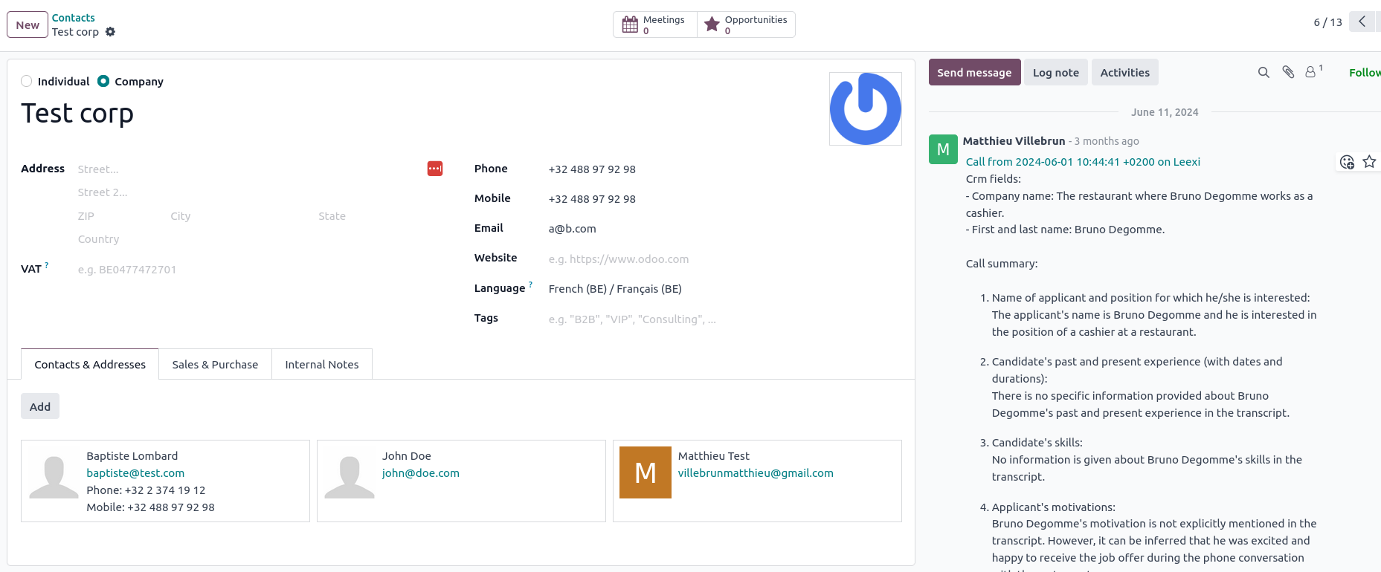Click the Test corp company logo image
Image resolution: width=1381 pixels, height=572 pixels.
coord(866,108)
